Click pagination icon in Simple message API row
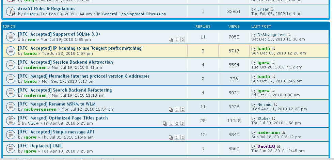The width and height of the screenshot is (334, 160). [x=171, y=138]
